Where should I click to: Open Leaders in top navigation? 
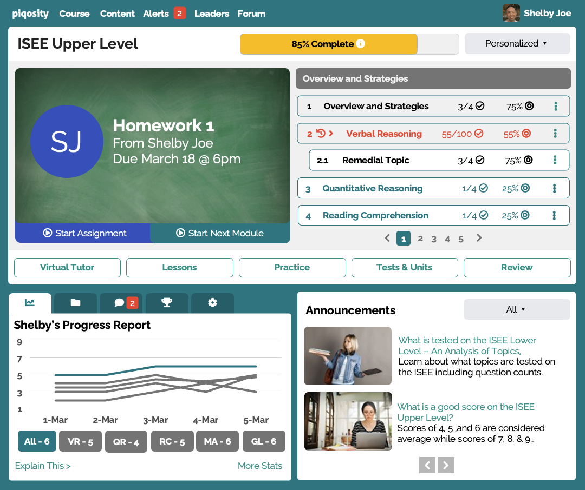[x=211, y=14]
